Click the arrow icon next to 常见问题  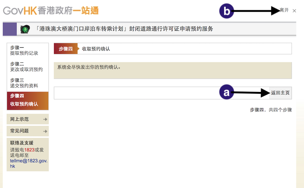(45, 131)
